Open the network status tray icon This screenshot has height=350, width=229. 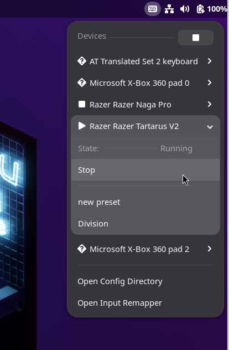(x=169, y=9)
